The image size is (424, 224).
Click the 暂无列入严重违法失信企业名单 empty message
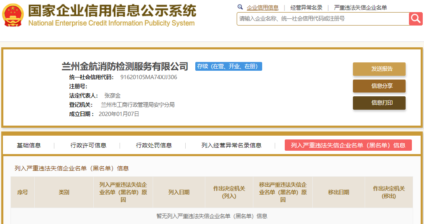click(212, 216)
